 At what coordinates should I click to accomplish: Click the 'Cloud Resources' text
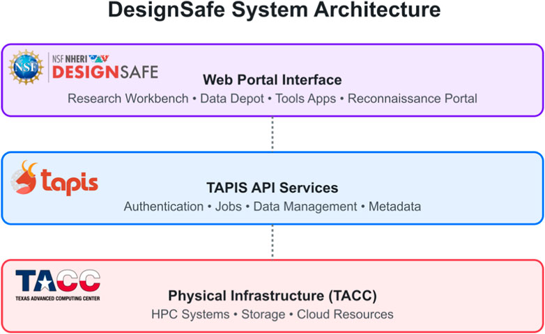point(345,315)
